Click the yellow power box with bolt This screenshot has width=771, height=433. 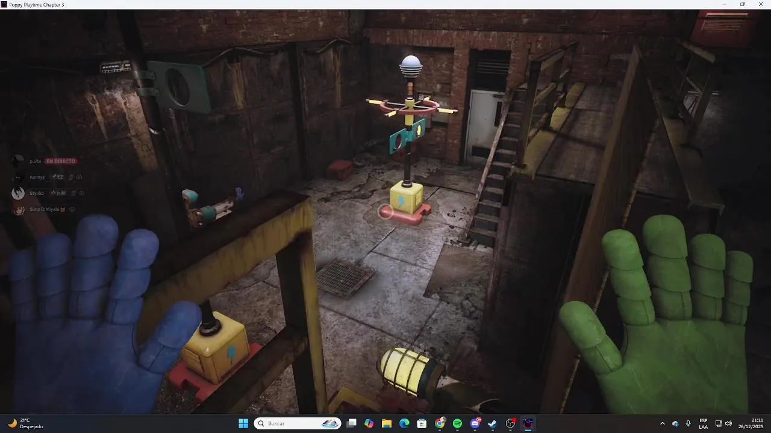click(x=405, y=198)
